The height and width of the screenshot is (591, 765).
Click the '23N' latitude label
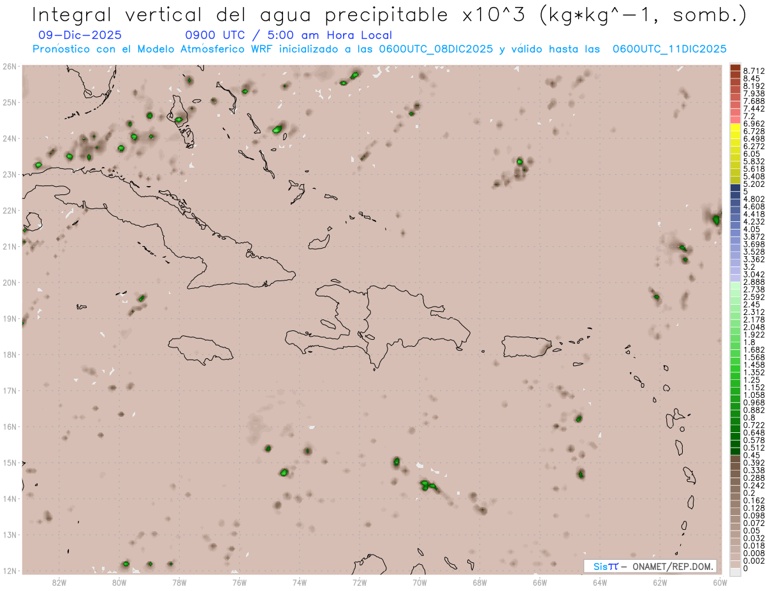point(10,174)
